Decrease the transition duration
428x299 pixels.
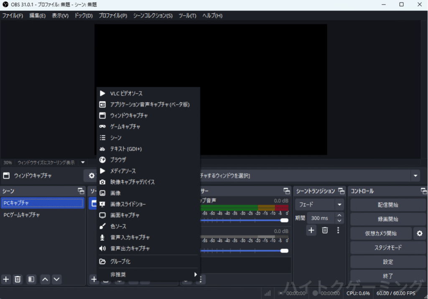(339, 221)
